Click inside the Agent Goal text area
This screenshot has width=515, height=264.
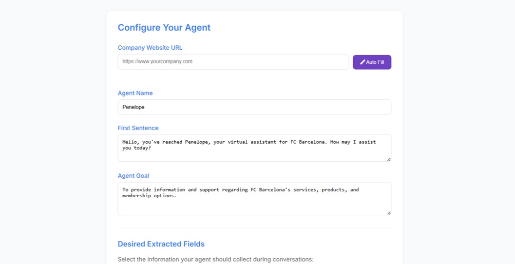(254, 199)
